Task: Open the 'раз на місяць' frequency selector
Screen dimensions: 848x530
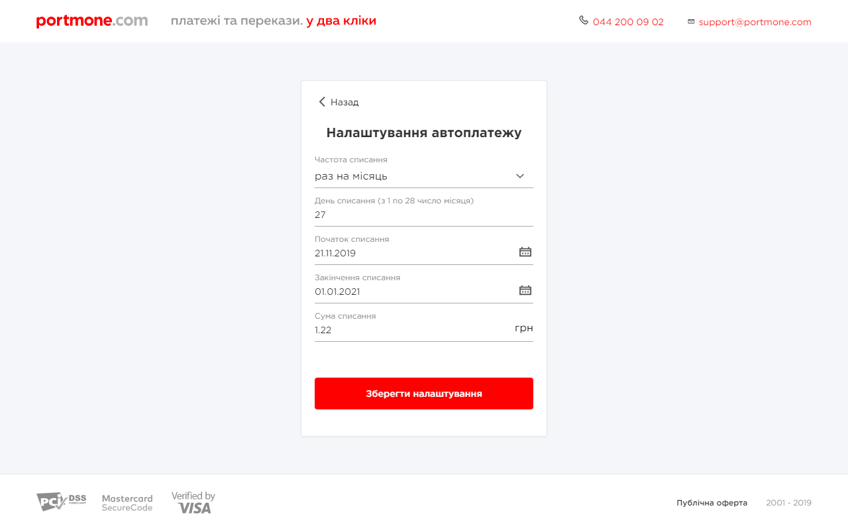Action: tap(411, 176)
